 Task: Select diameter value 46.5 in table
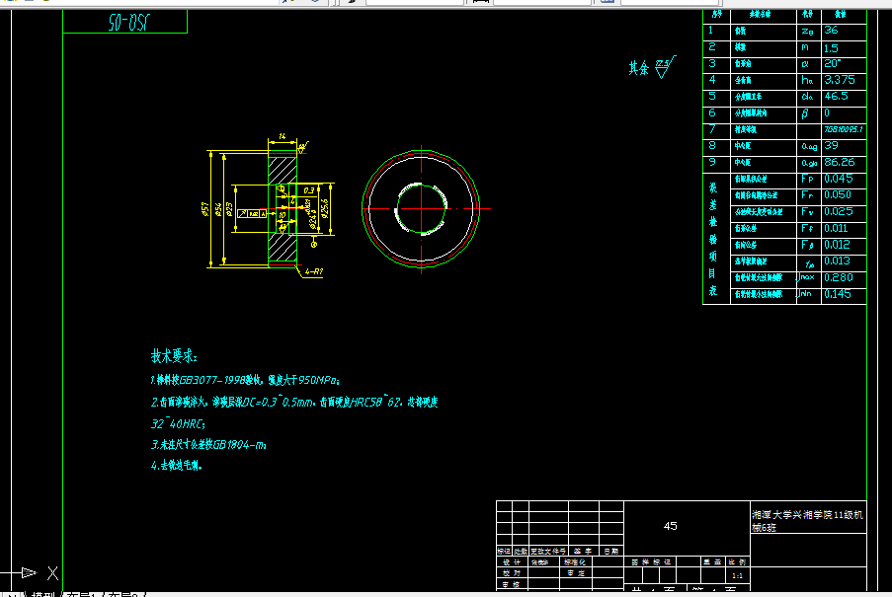tap(837, 96)
